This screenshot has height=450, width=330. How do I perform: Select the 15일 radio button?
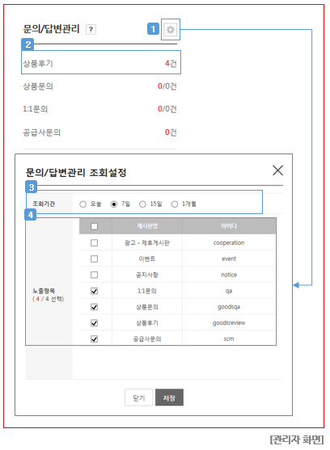coord(142,204)
